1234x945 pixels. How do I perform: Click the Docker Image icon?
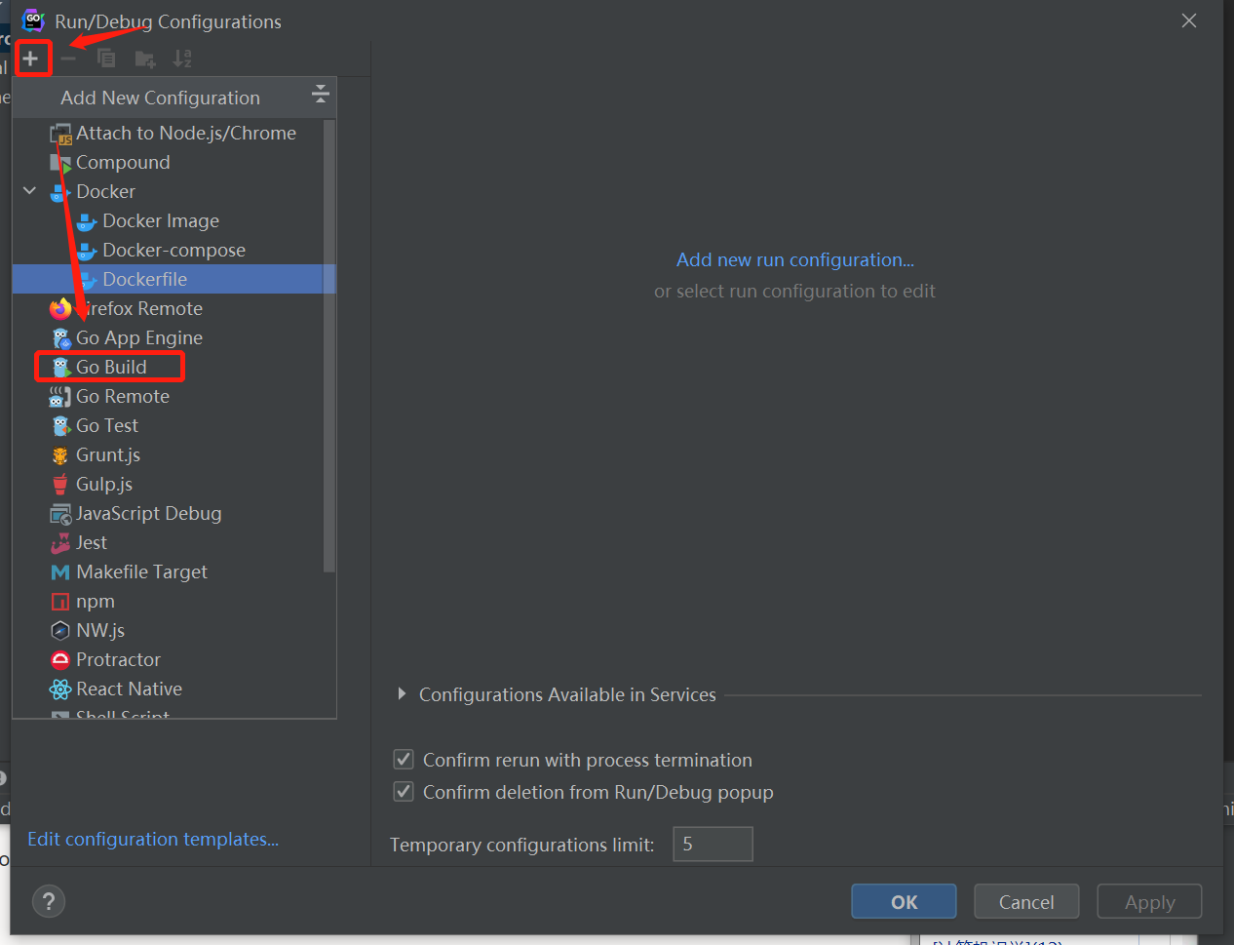(x=87, y=221)
